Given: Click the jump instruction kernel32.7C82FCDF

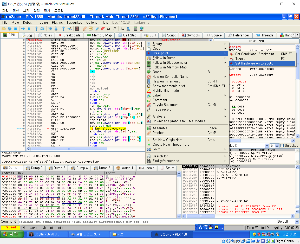Looking at the screenshot, I should [108, 129].
